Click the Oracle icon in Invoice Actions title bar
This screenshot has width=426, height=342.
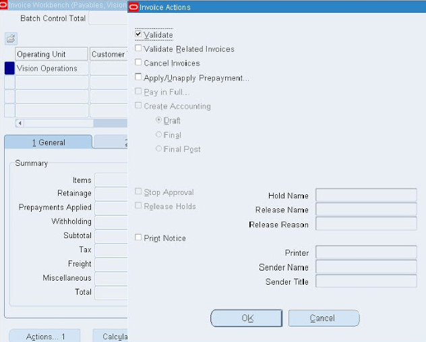pos(133,7)
